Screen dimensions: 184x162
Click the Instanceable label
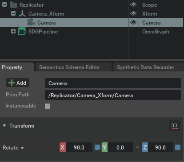pos(21,106)
